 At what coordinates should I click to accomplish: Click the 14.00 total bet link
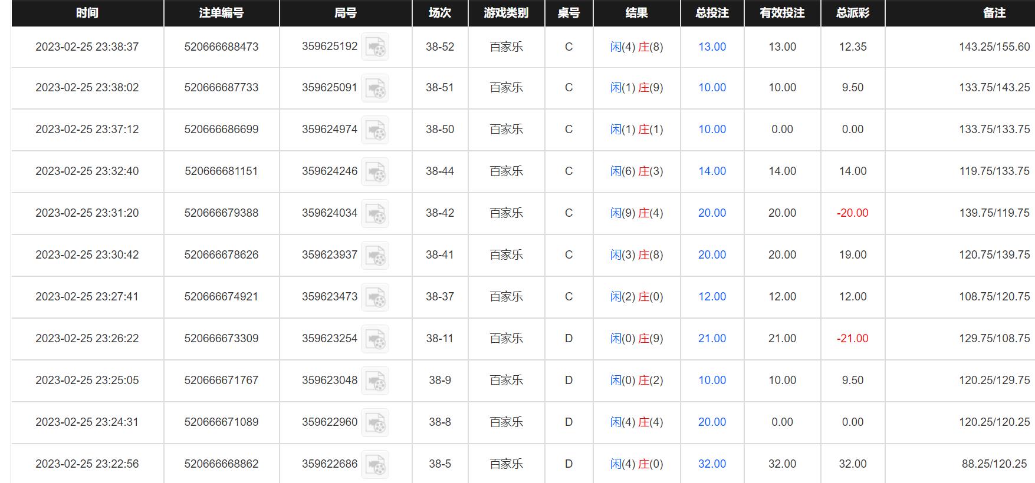click(x=712, y=171)
